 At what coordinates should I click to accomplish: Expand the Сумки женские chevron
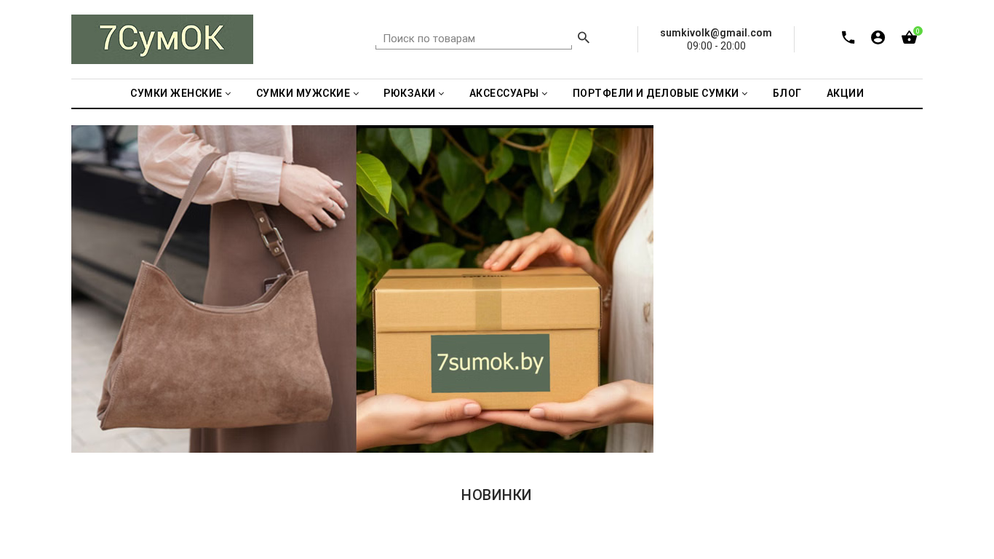(x=228, y=93)
